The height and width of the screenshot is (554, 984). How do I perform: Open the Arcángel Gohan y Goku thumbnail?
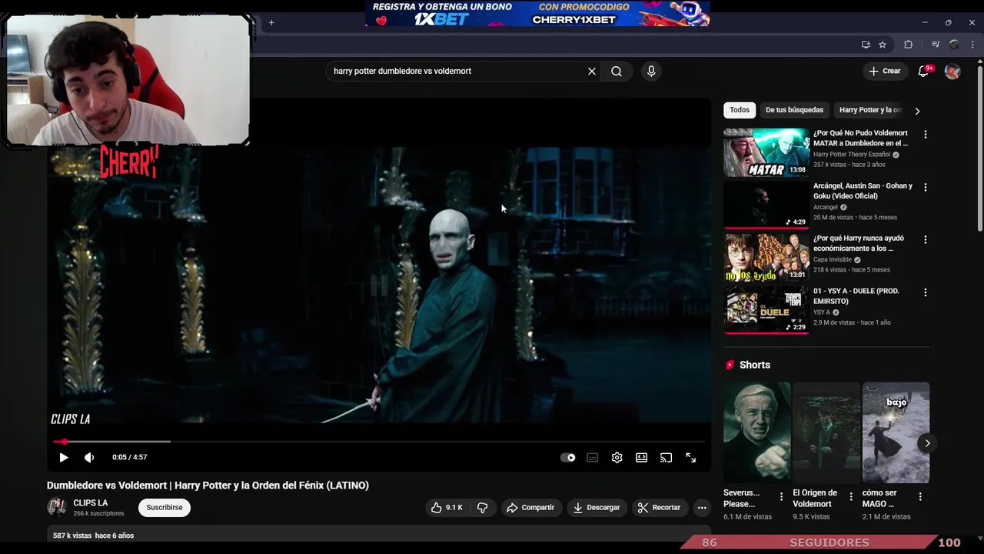tap(766, 205)
